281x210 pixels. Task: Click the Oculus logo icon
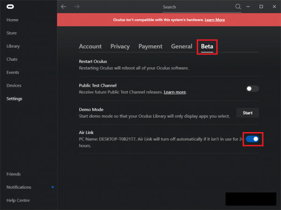10,7
